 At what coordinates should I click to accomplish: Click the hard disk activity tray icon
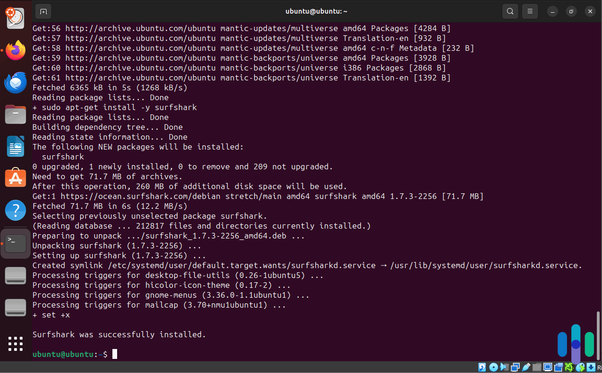[x=482, y=367]
